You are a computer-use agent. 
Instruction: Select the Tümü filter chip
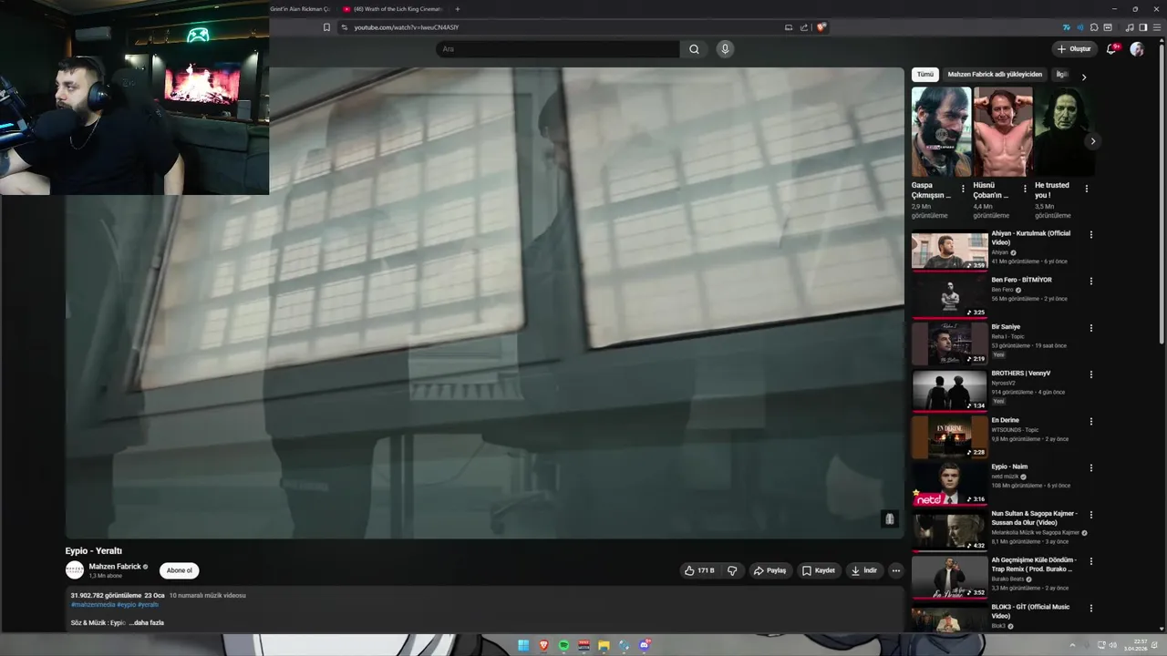coord(925,75)
